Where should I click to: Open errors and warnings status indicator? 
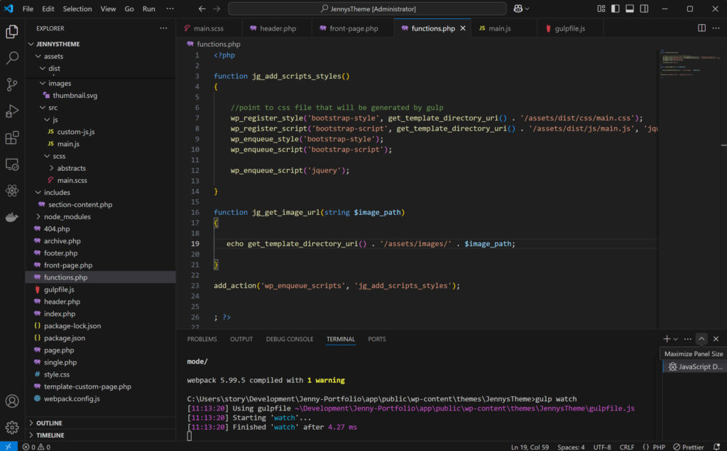point(36,447)
